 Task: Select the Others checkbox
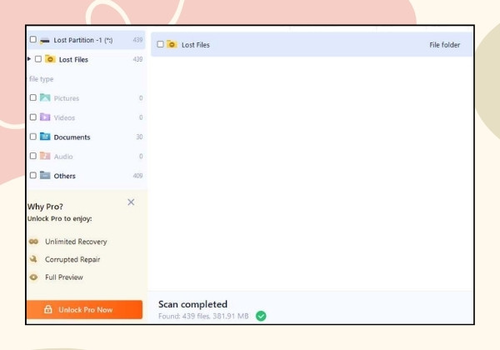point(32,175)
